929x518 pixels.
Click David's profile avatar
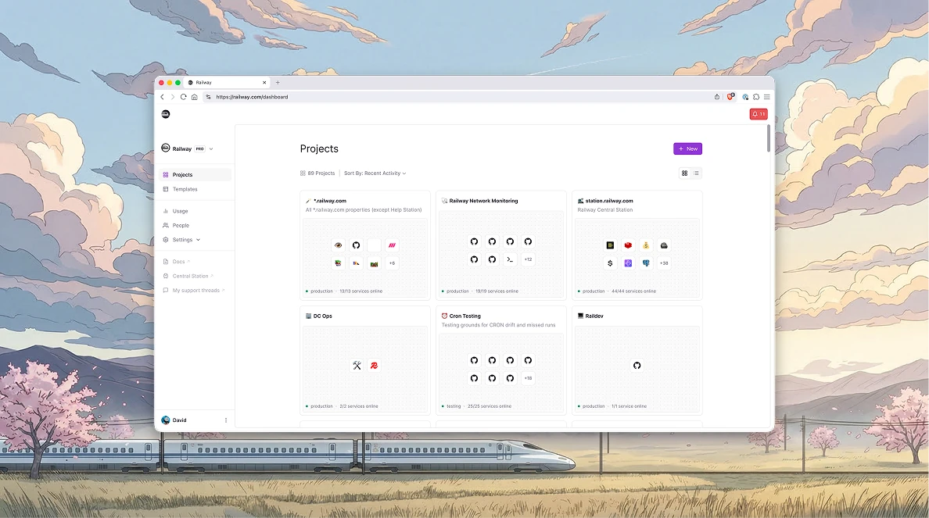[166, 420]
